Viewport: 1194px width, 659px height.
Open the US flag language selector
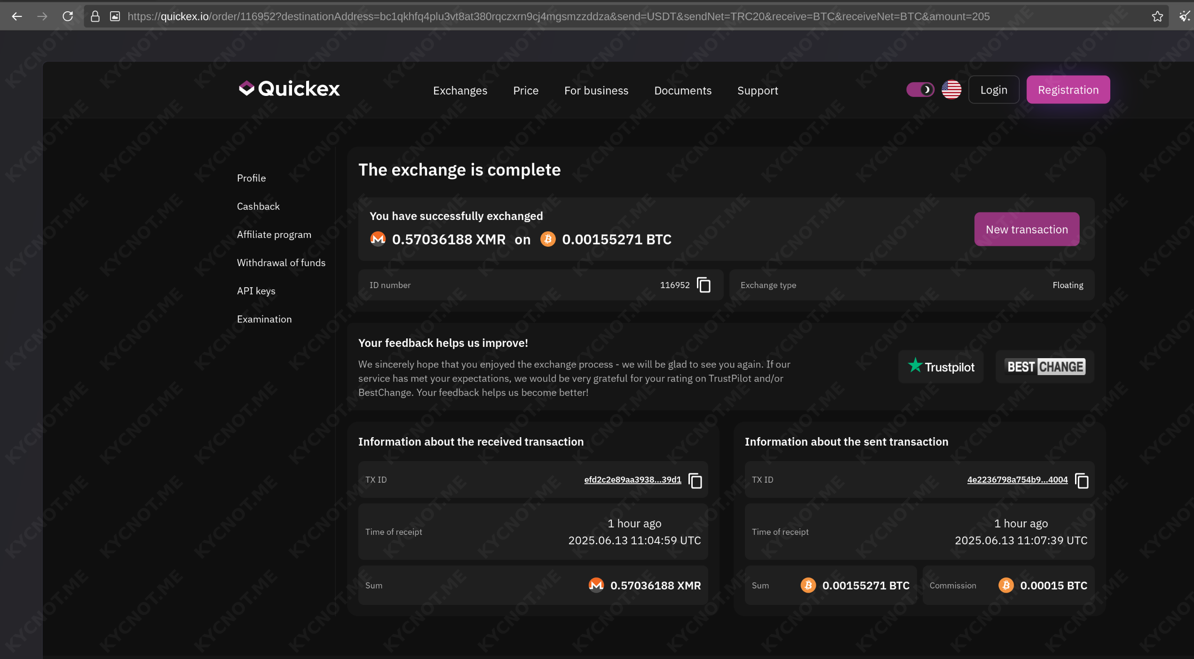(951, 90)
